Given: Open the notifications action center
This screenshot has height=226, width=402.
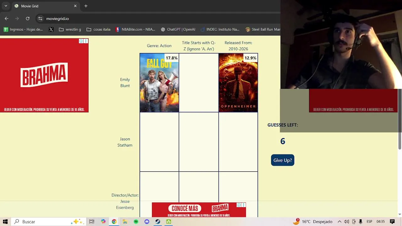Looking at the screenshot, I should [x=392, y=222].
